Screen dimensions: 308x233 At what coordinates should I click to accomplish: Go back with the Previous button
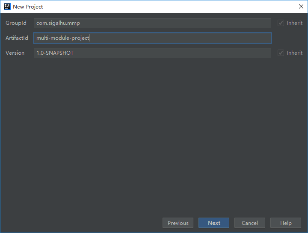[x=178, y=223]
